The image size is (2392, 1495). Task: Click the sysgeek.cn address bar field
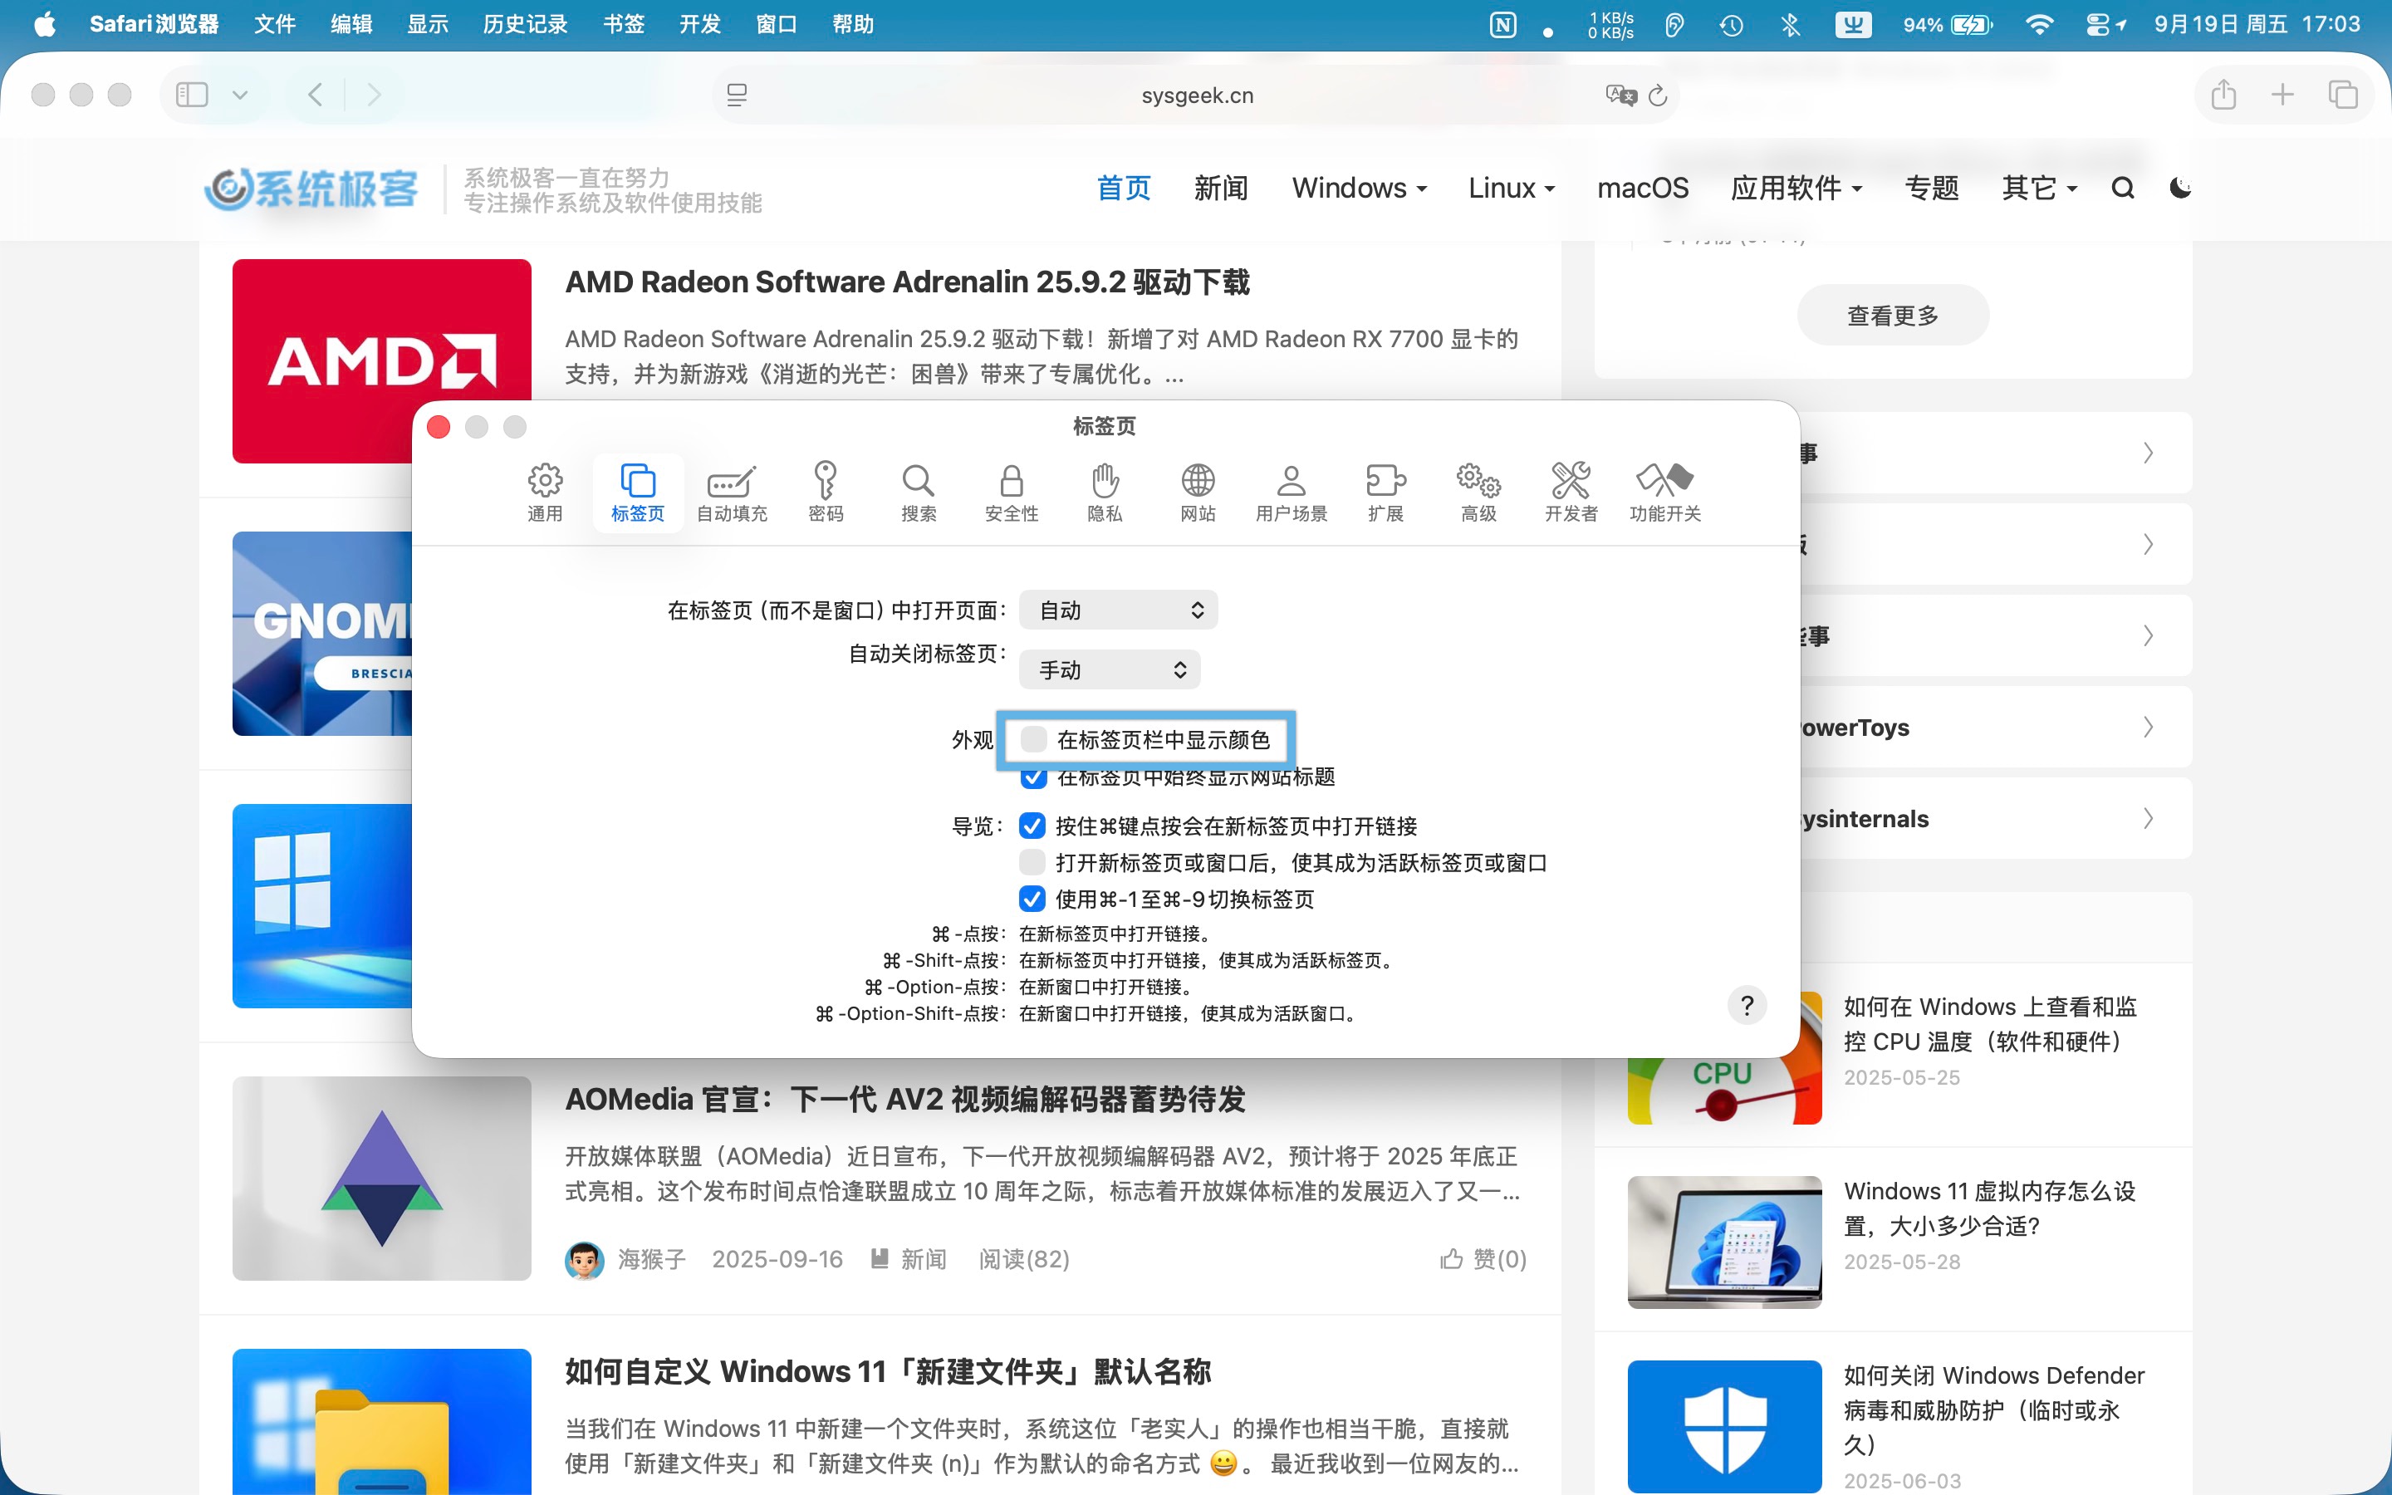(x=1196, y=95)
